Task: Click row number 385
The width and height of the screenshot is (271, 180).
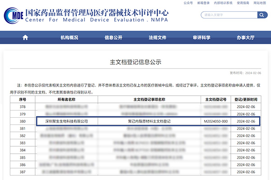Action: click(23, 157)
